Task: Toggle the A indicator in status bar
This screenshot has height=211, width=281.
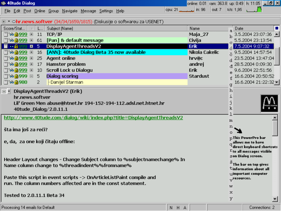Action: pyautogui.click(x=185, y=208)
